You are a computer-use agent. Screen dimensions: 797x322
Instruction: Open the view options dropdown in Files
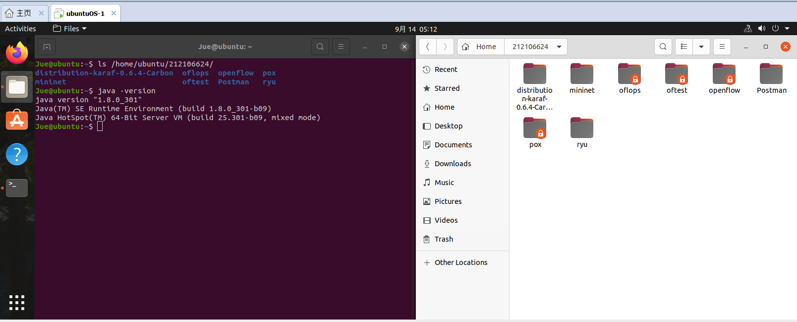(701, 47)
